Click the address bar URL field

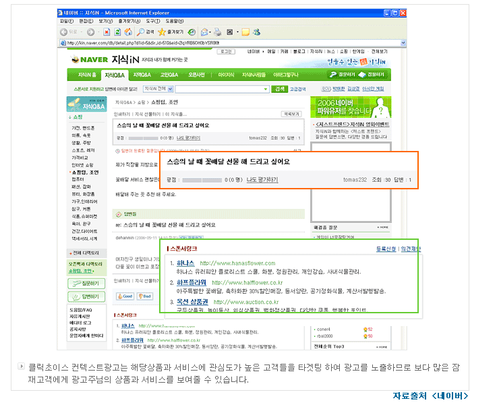[x=233, y=43]
